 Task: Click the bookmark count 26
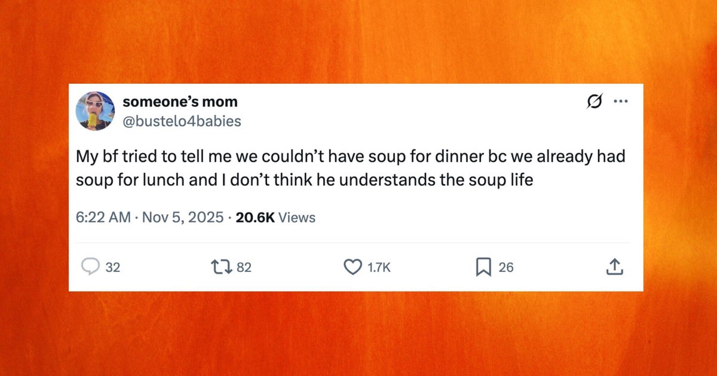pyautogui.click(x=505, y=268)
